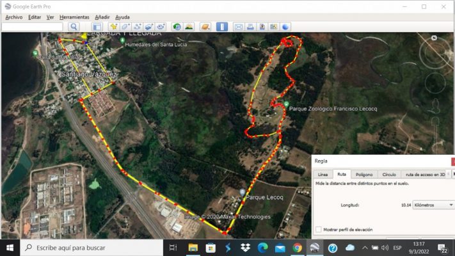
Task: Click the Longitud value 10.14
Action: 406,205
